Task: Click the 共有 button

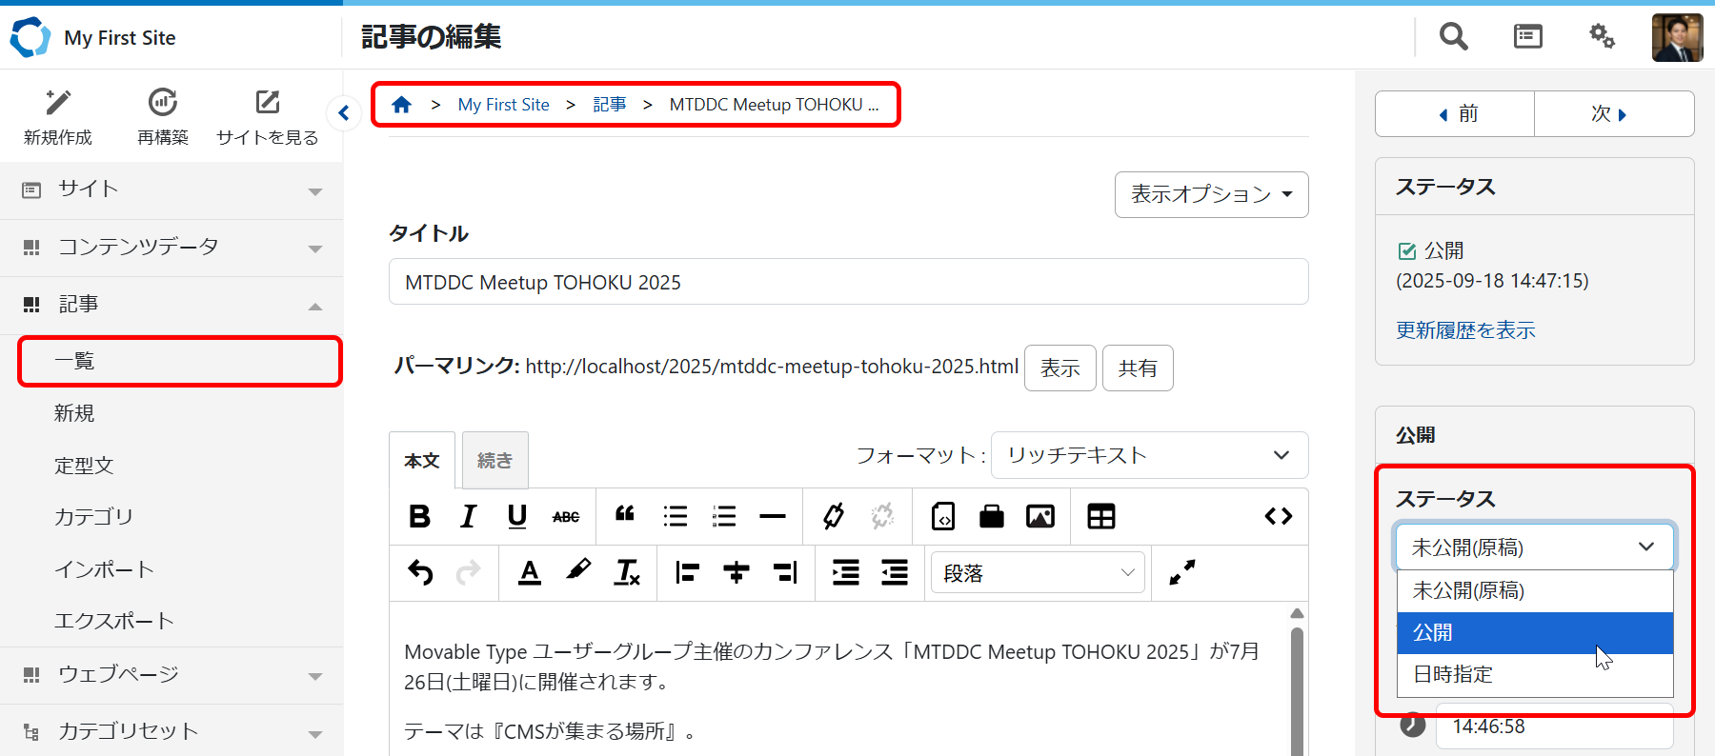Action: 1138,368
